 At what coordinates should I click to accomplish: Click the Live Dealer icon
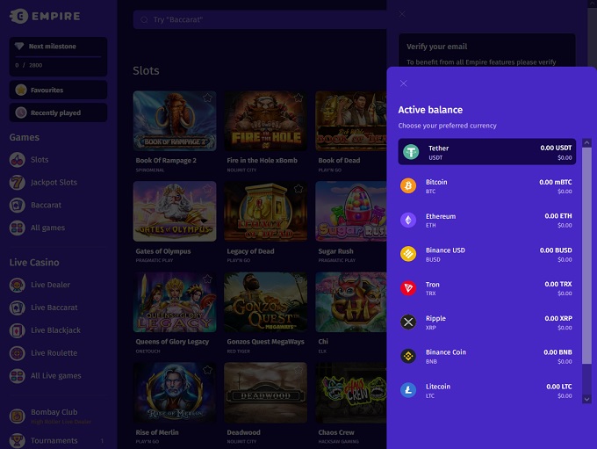coord(18,285)
